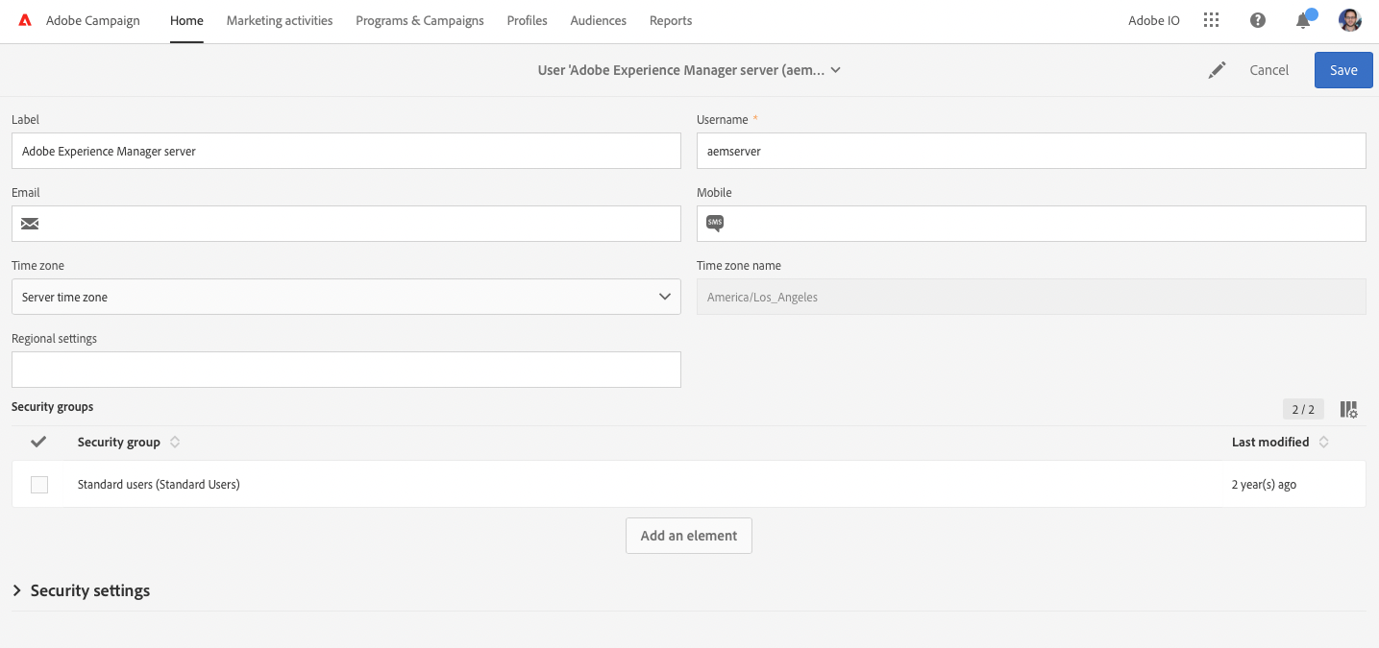This screenshot has width=1379, height=648.
Task: Click the Cancel button
Action: [x=1268, y=70]
